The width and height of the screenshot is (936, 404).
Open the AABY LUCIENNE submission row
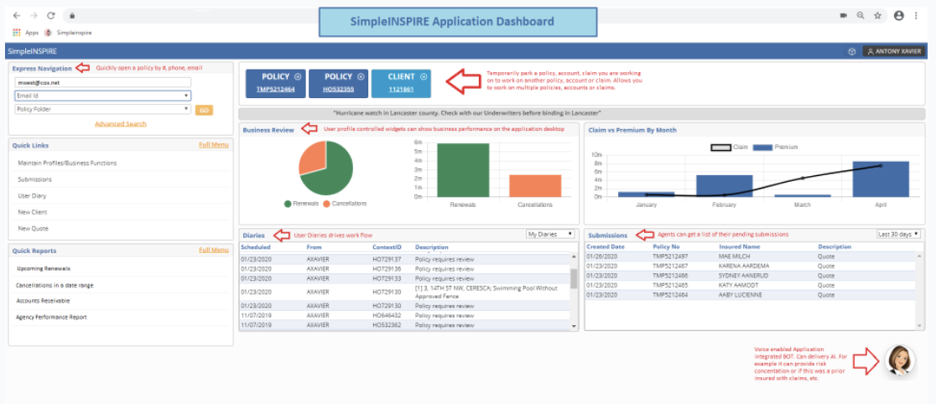[750, 295]
